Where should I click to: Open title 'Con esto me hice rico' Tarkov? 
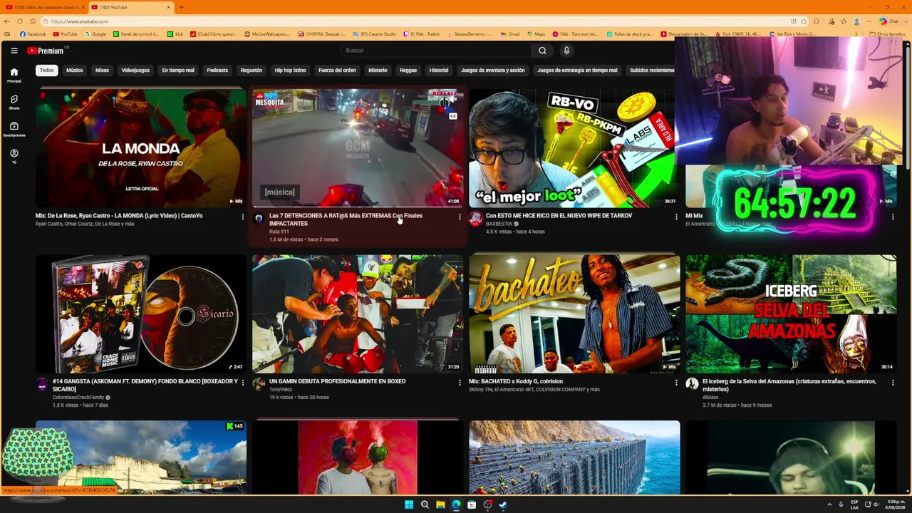(x=559, y=216)
